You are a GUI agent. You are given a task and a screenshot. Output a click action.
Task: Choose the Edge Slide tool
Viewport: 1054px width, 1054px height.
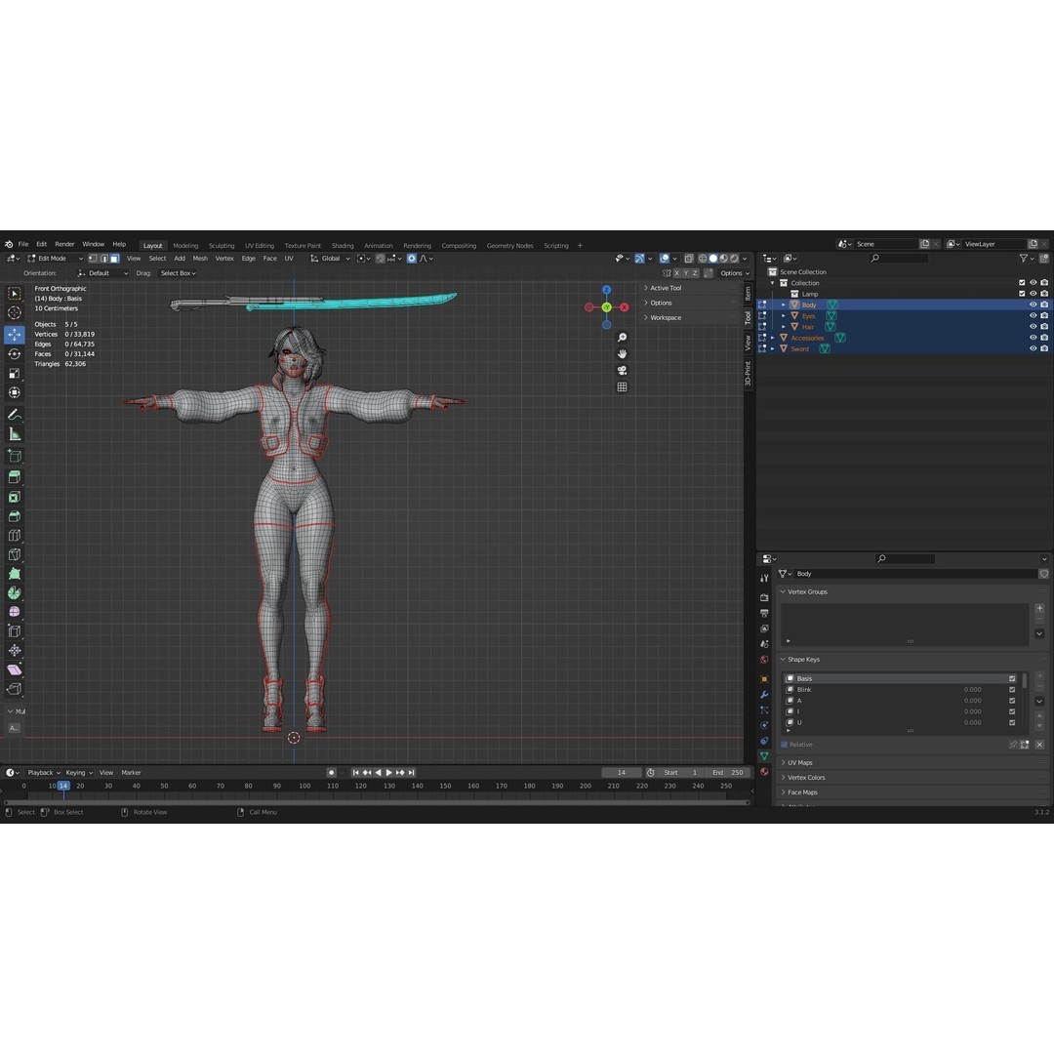(14, 631)
